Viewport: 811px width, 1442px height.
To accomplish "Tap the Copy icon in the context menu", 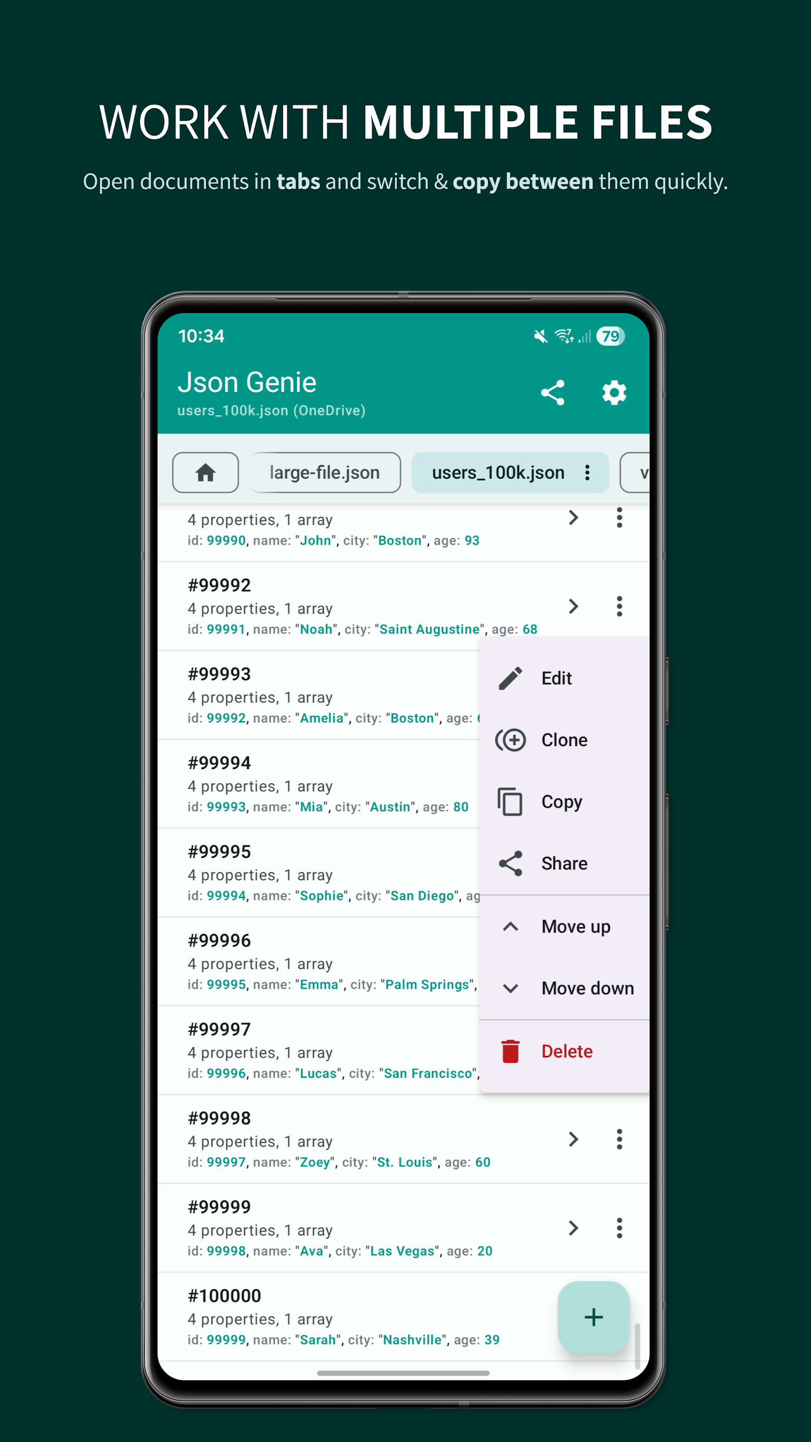I will (510, 802).
